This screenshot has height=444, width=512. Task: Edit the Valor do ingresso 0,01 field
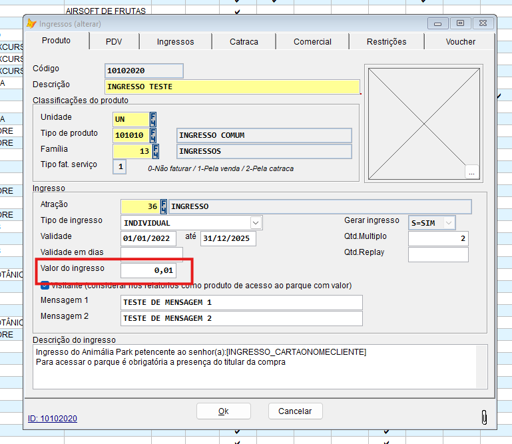(148, 270)
